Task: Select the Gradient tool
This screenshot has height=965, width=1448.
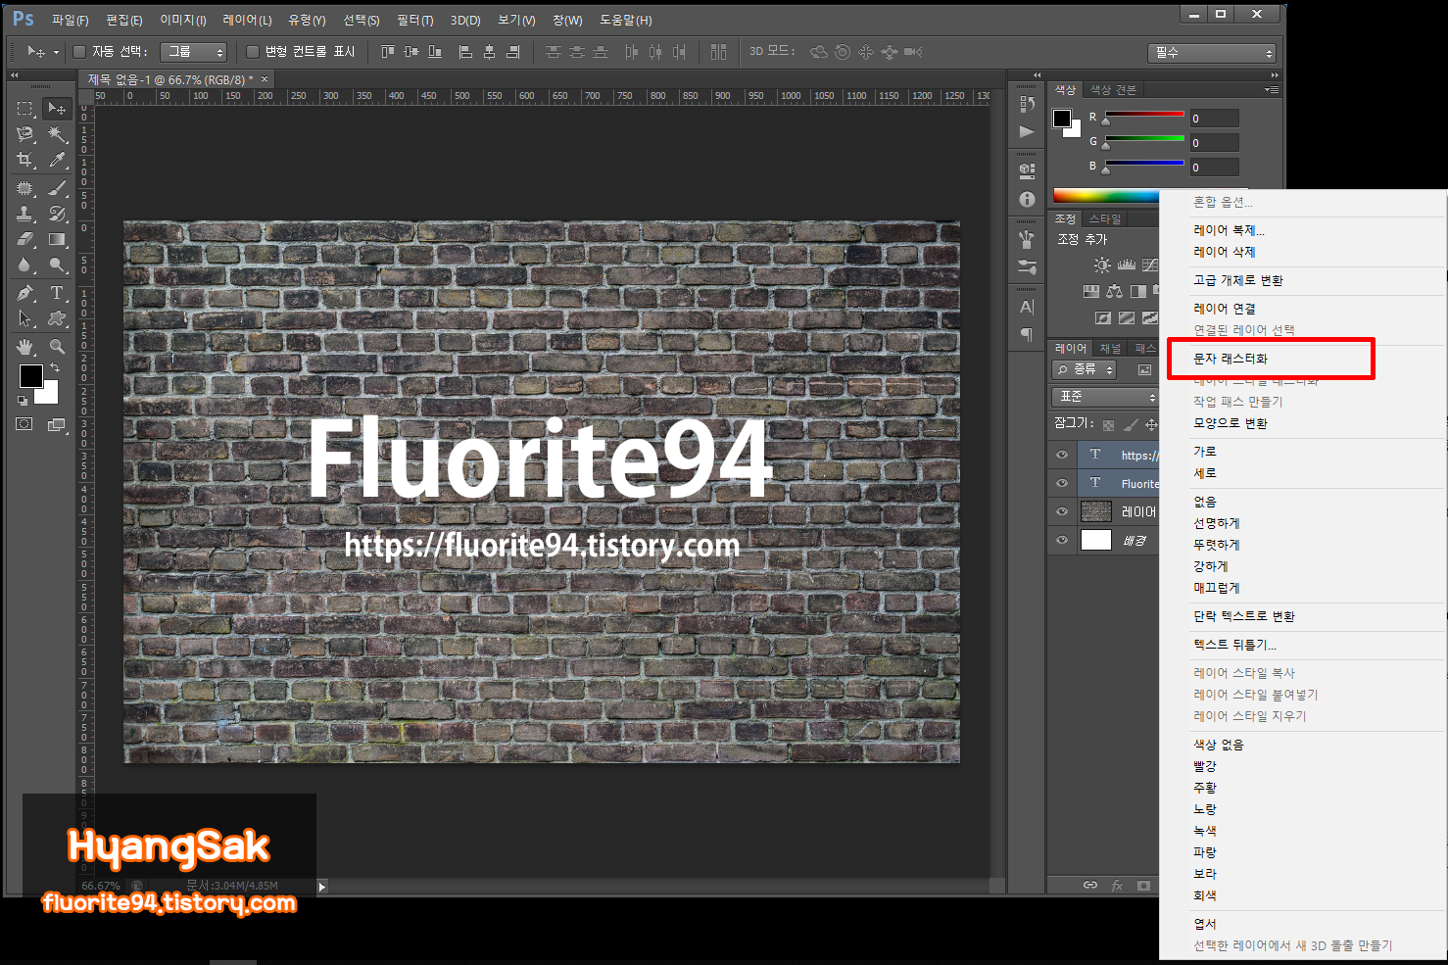Action: tap(57, 239)
